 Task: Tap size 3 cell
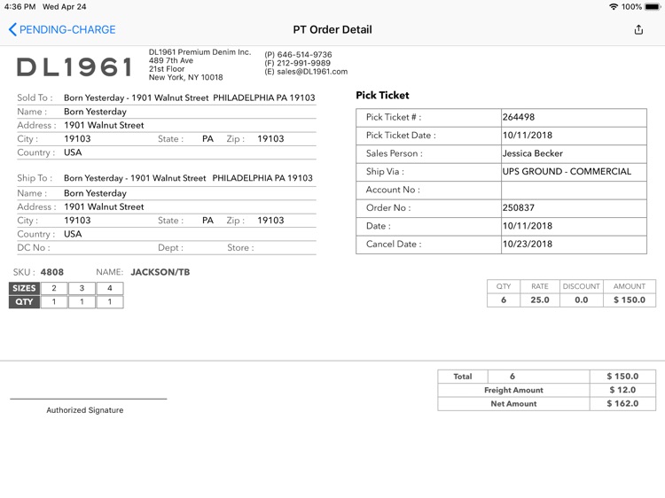pyautogui.click(x=82, y=288)
